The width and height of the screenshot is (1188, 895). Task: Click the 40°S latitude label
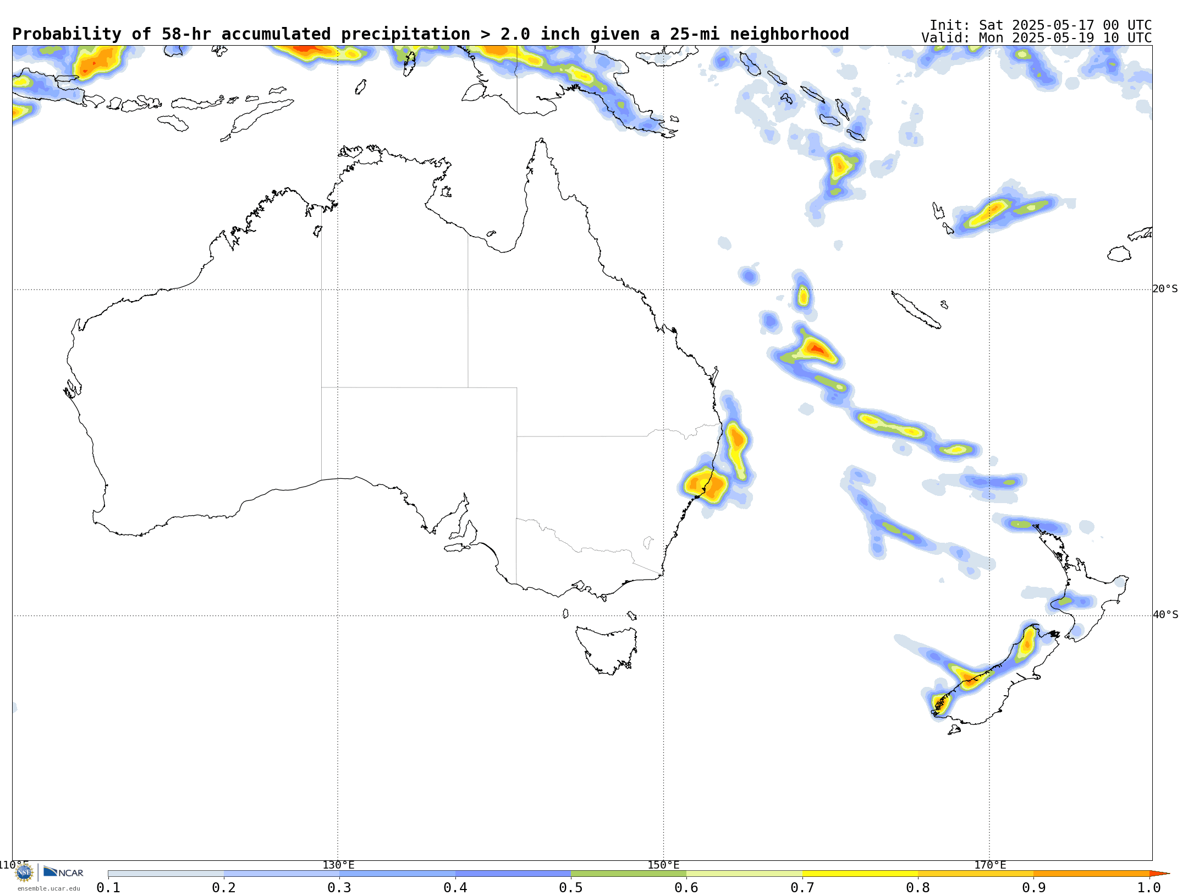tap(1165, 615)
